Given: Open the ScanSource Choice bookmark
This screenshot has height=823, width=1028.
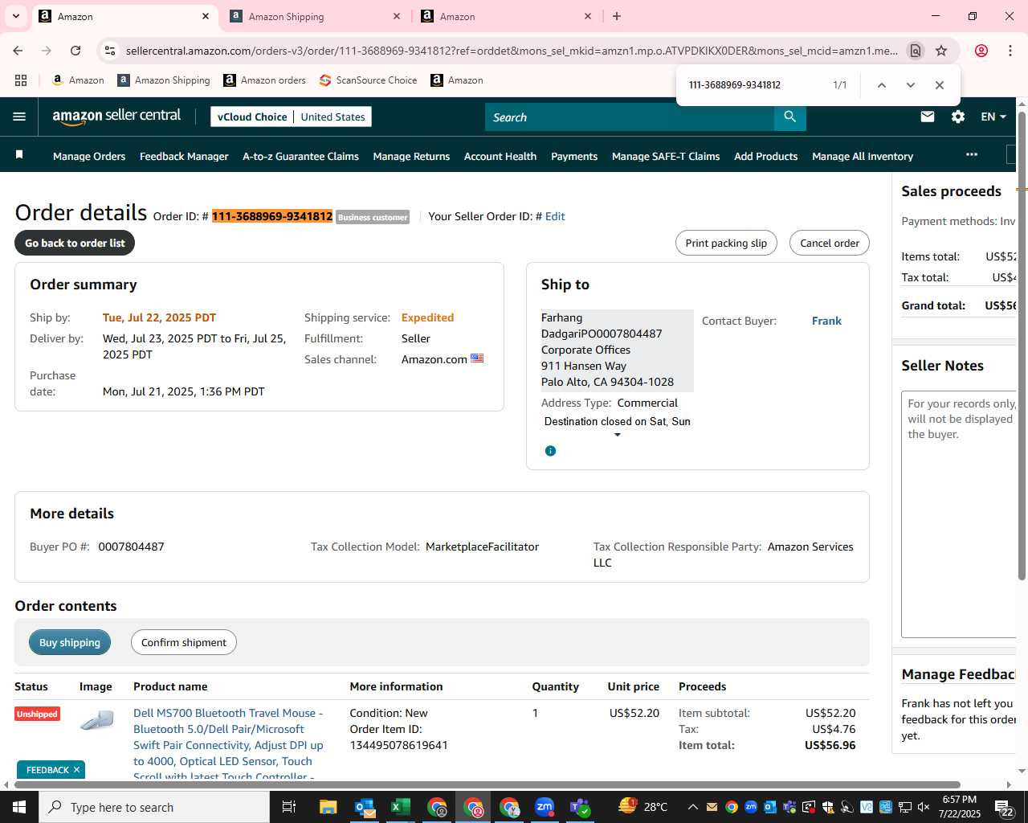Looking at the screenshot, I should [368, 80].
